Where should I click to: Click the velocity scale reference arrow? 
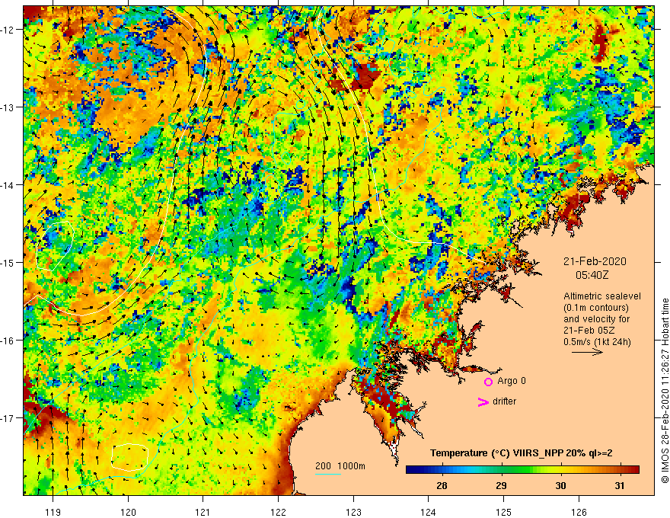(x=587, y=352)
